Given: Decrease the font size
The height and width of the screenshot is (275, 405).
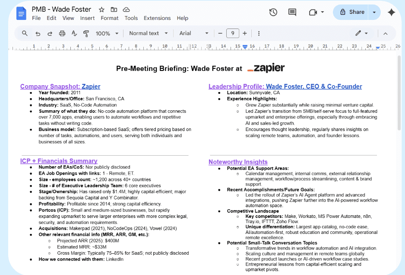Looking at the screenshot, I should pyautogui.click(x=220, y=33).
